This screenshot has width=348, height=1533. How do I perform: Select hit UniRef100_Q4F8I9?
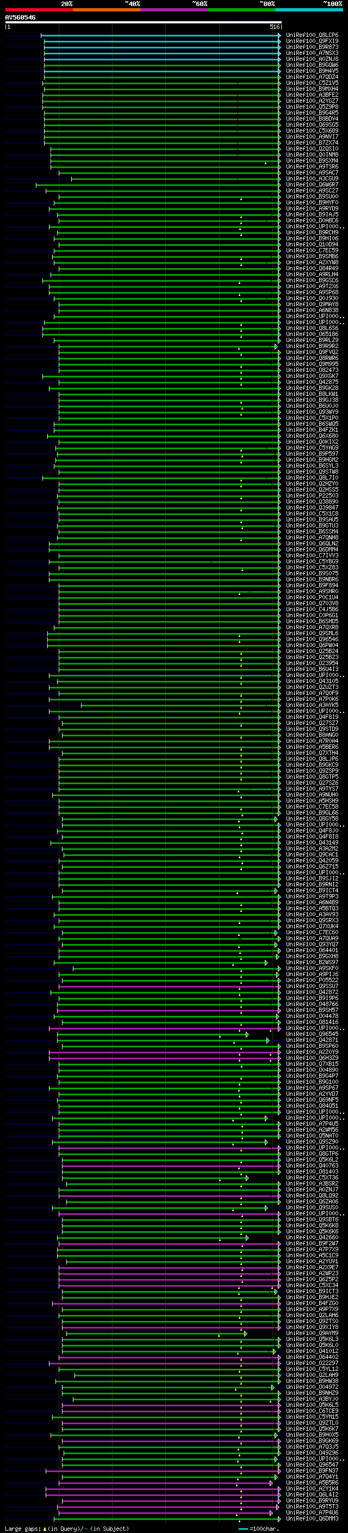pos(312,717)
